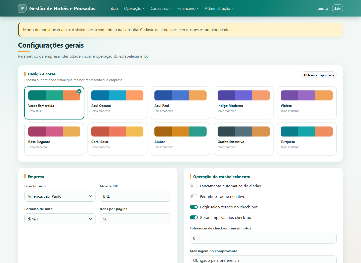Click the Mensagem no comprovante field
The width and height of the screenshot is (361, 263).
pyautogui.click(x=263, y=259)
